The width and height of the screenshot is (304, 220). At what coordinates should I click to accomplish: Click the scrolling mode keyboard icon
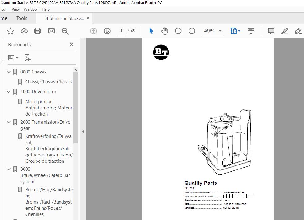[x=251, y=31]
